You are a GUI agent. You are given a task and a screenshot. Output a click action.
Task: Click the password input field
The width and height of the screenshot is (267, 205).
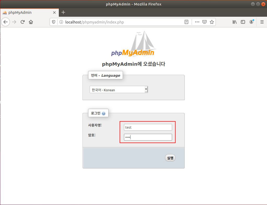(148, 137)
